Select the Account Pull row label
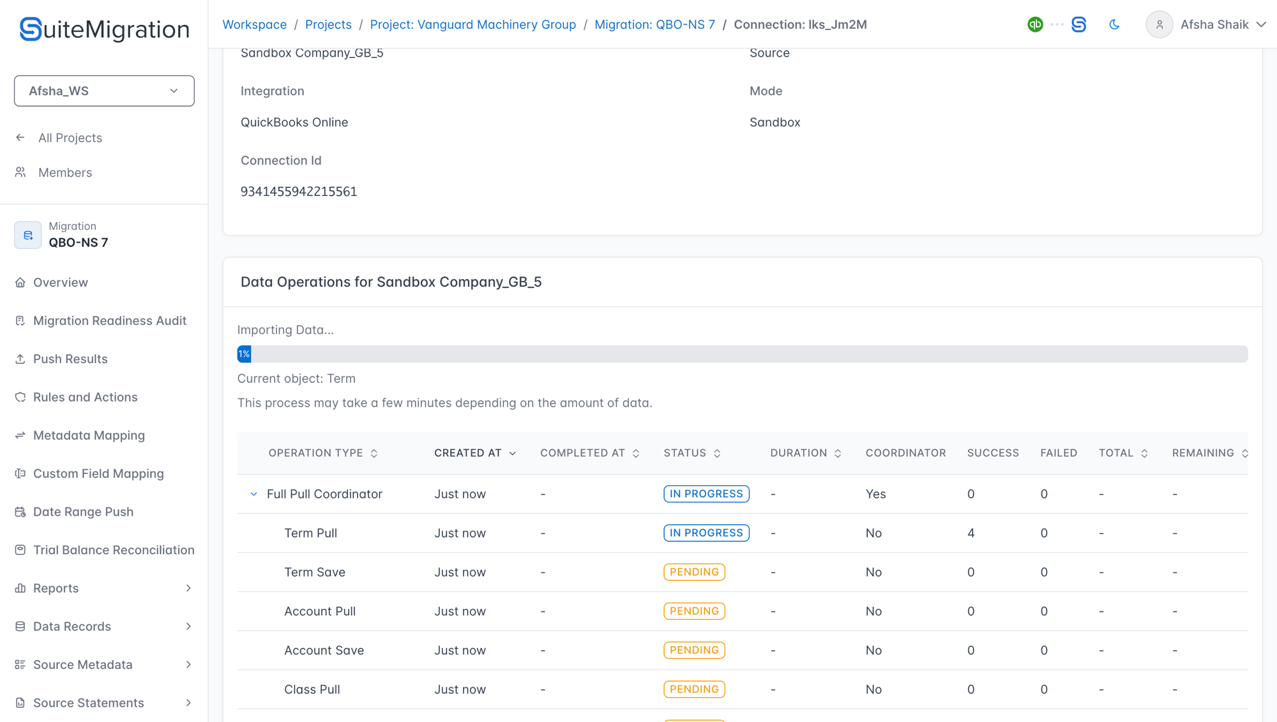 [320, 611]
